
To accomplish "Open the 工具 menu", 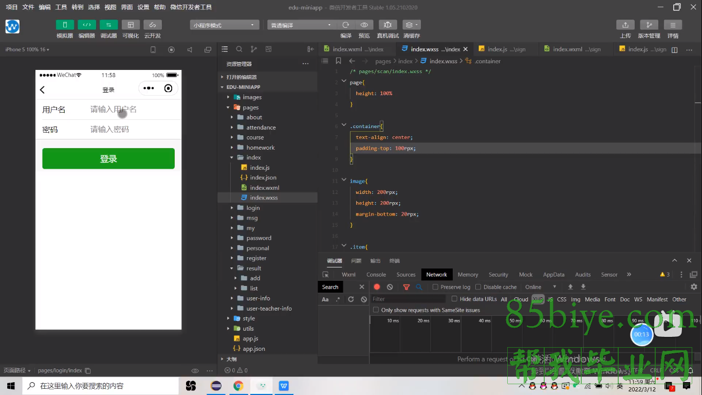I will coord(61,7).
